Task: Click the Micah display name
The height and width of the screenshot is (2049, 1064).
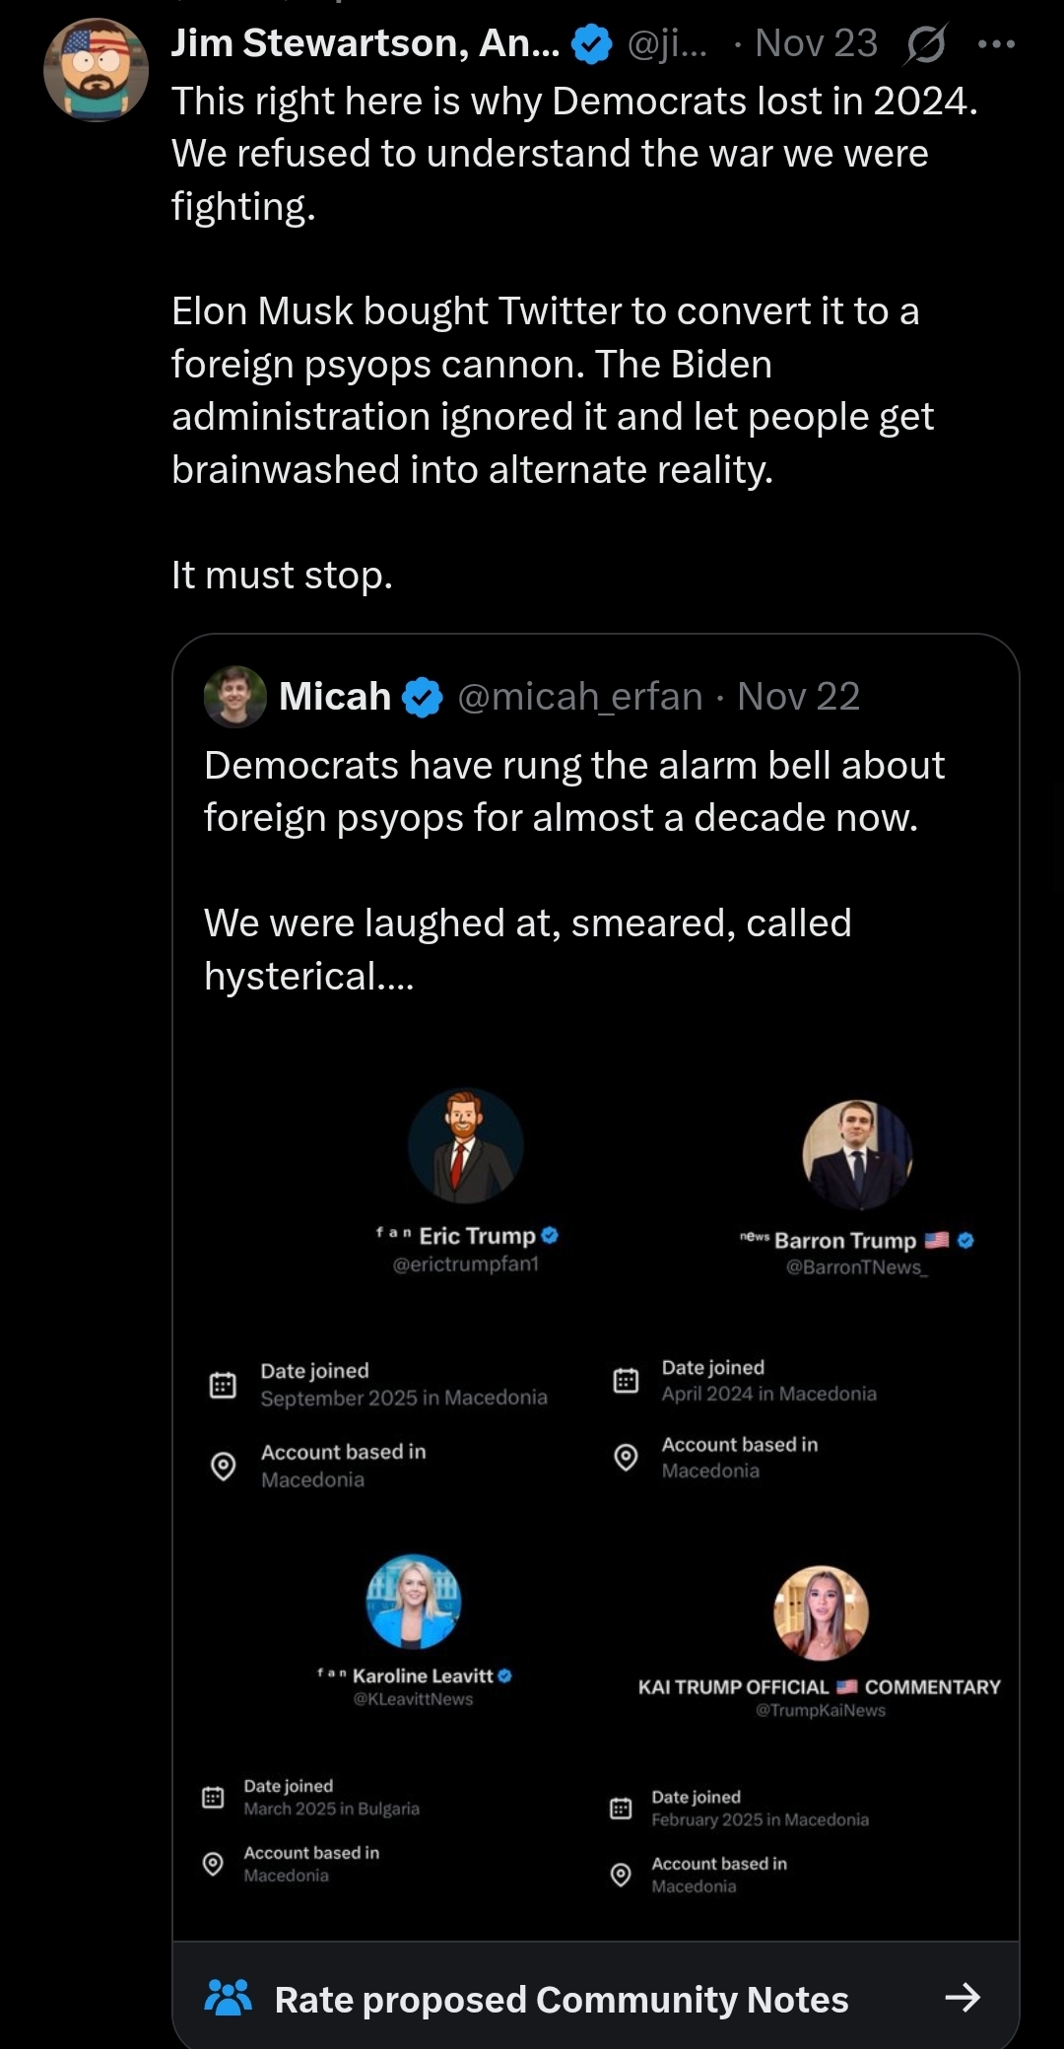Action: tap(335, 697)
